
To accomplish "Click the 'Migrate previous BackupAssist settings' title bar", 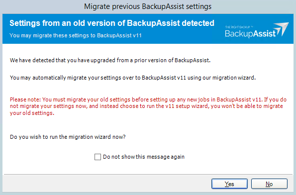I will click(148, 6).
